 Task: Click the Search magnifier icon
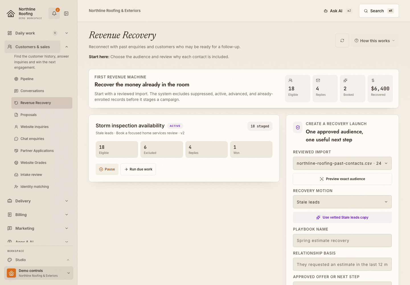(x=366, y=11)
